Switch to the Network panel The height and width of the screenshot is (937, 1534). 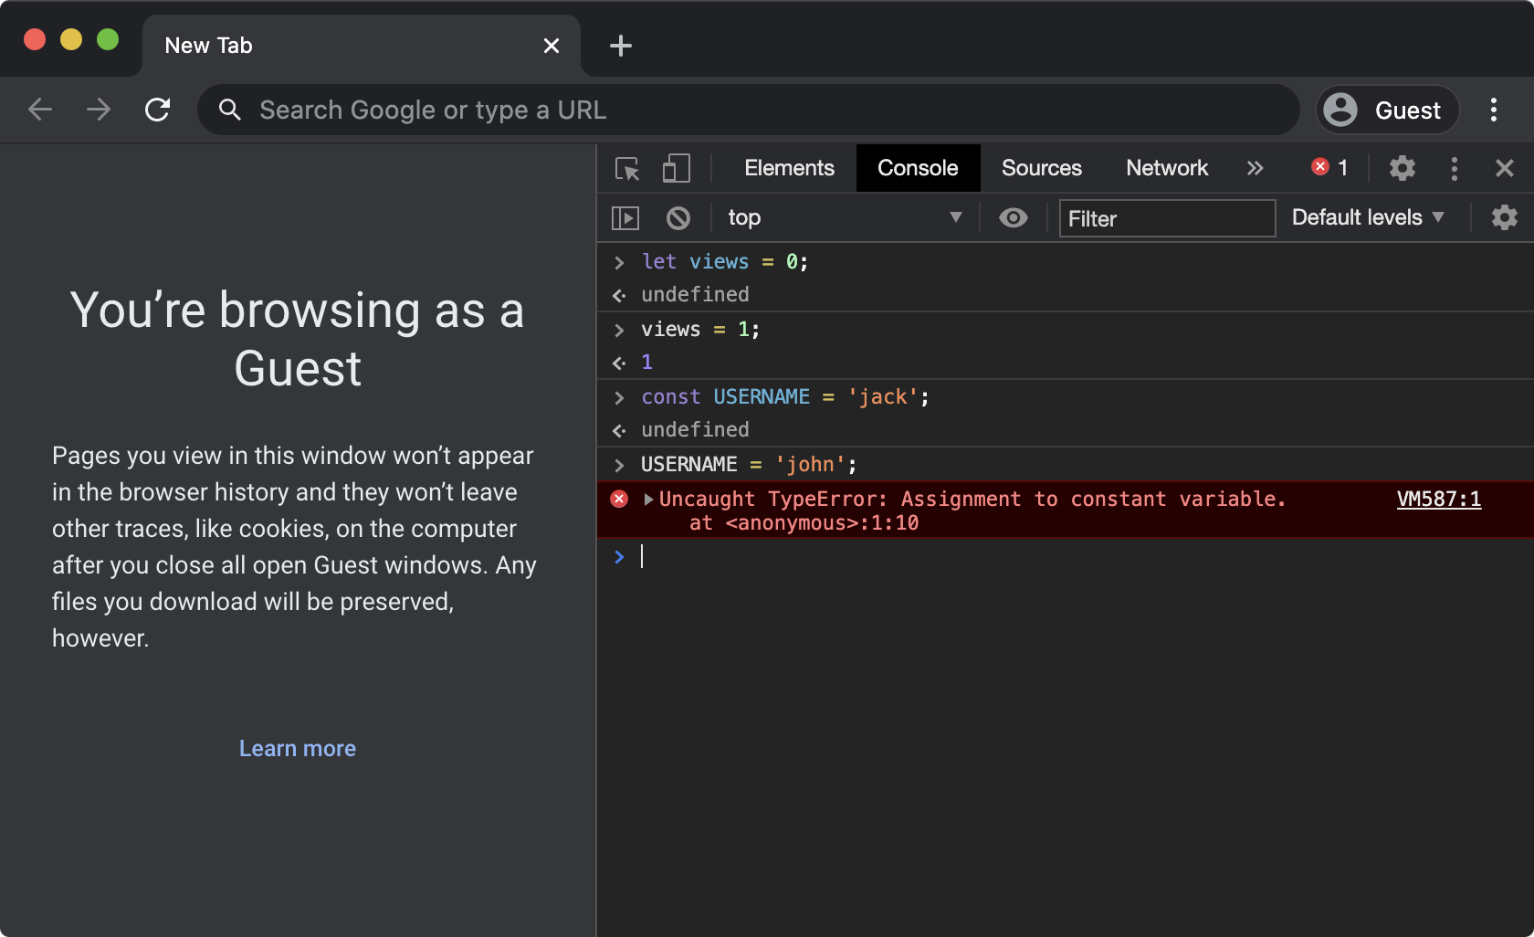tap(1167, 168)
